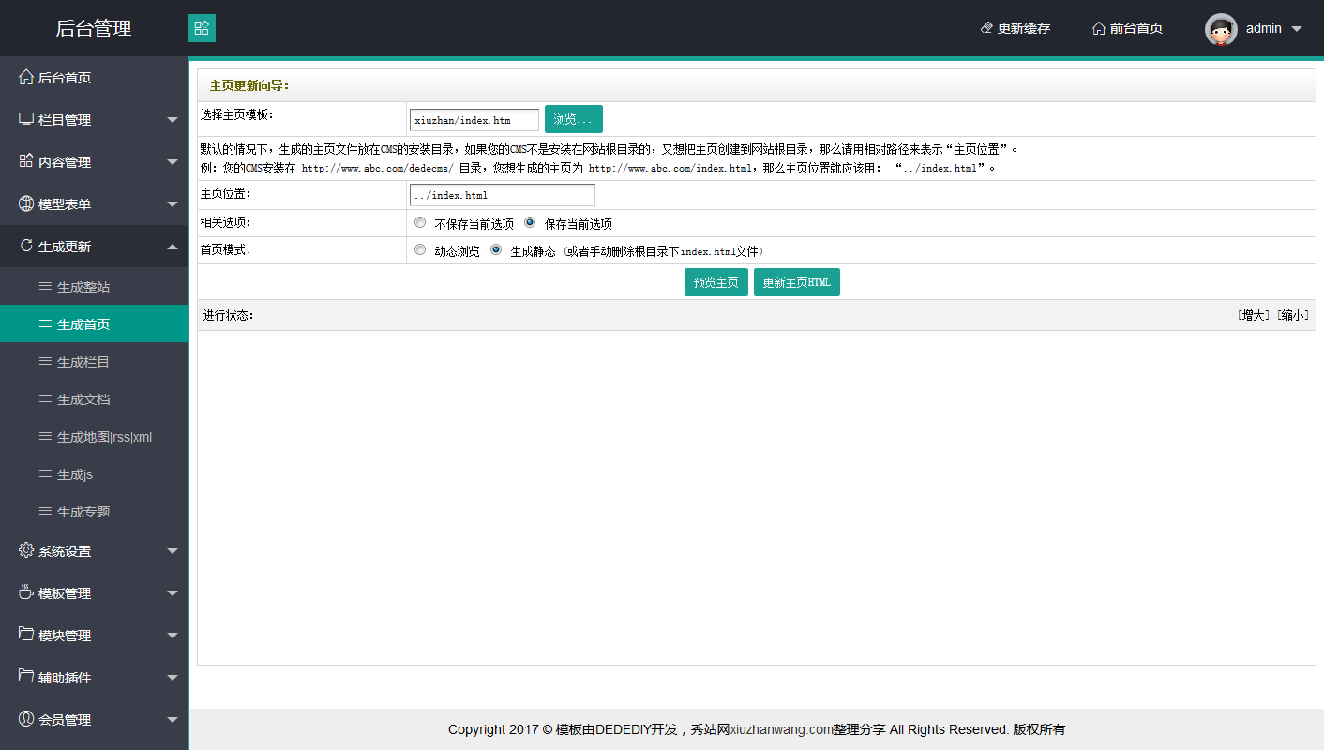Select the 动态浏览 radio button
Image resolution: width=1324 pixels, height=750 pixels.
[x=420, y=250]
